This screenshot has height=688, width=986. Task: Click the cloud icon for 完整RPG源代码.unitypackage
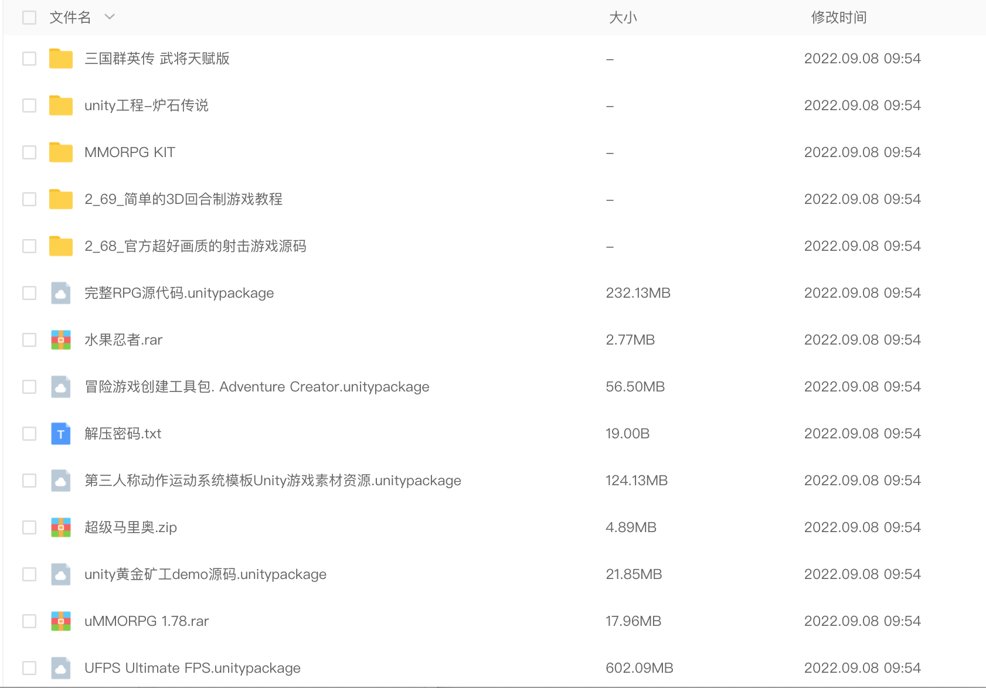click(60, 293)
